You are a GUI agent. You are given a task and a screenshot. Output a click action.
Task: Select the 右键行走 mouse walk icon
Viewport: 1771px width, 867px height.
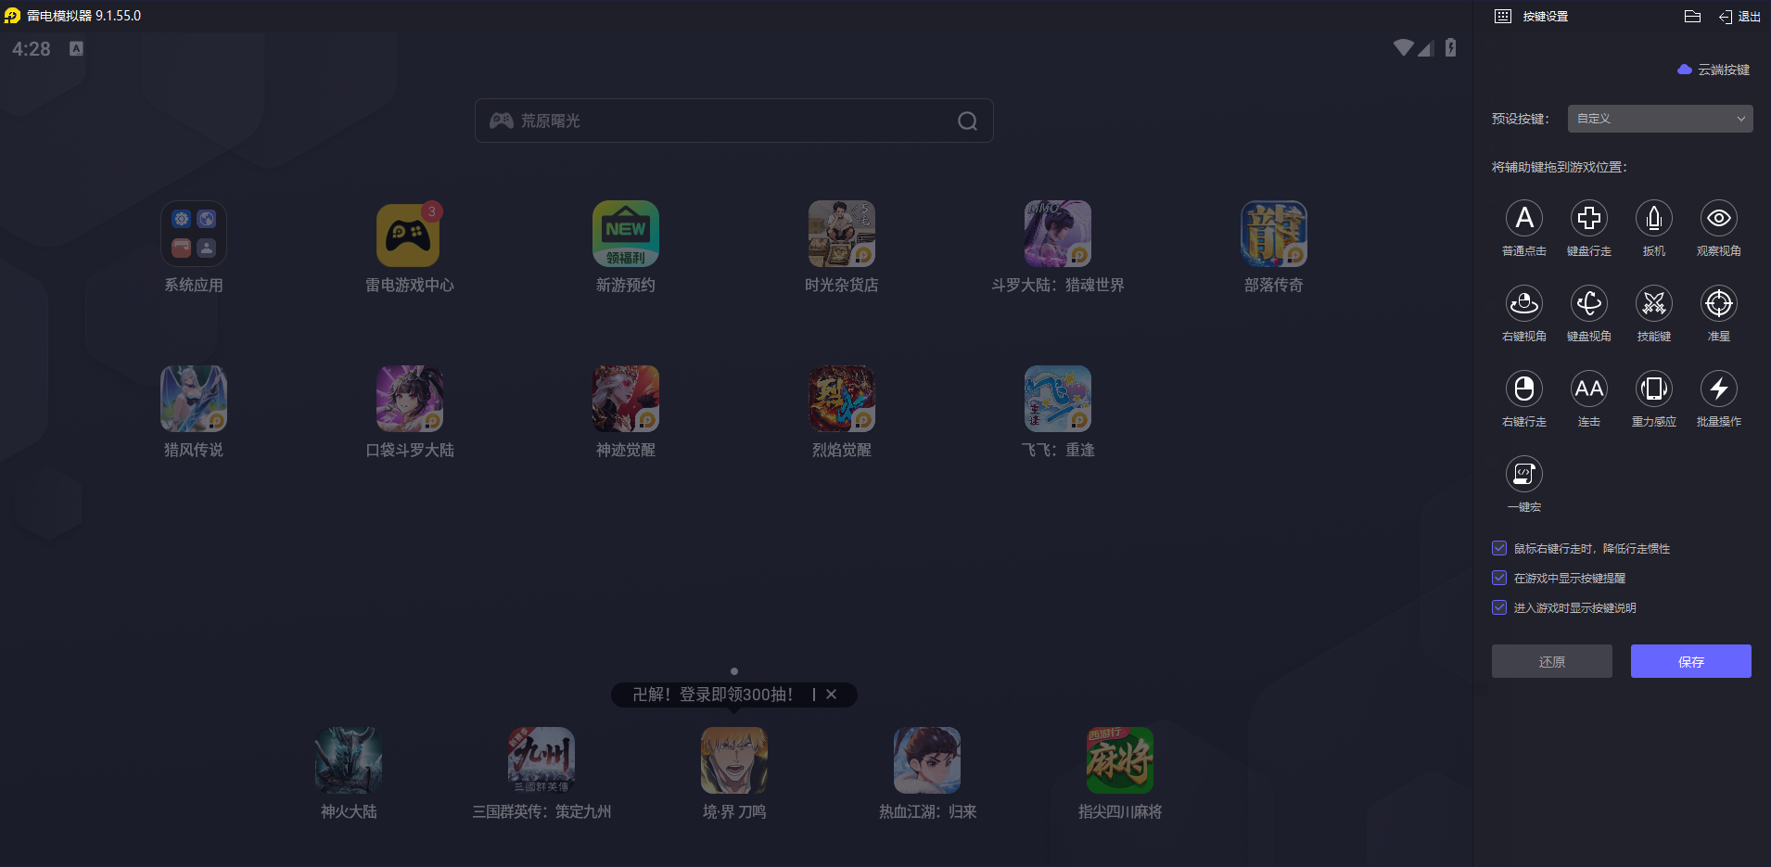point(1523,389)
